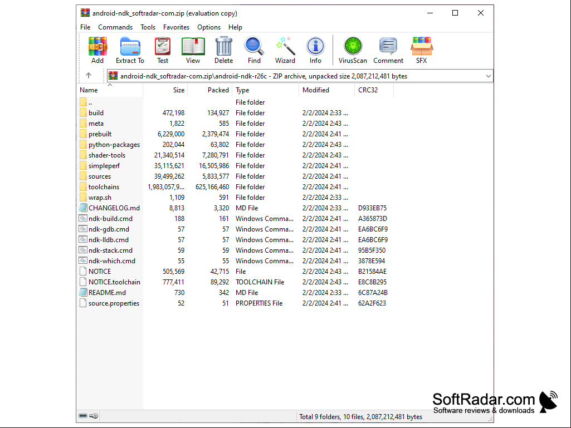Click "PROPERTIES File" type cell
Screen dimensions: 571x428
point(259,303)
